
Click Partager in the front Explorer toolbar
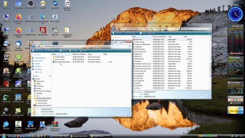[x=73, y=51]
